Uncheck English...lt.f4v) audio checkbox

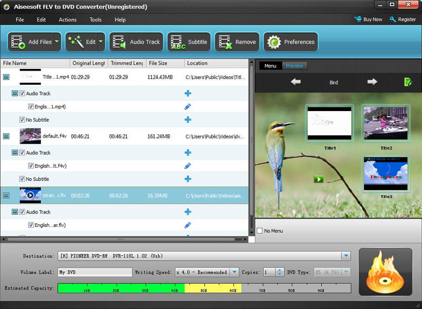(x=31, y=165)
